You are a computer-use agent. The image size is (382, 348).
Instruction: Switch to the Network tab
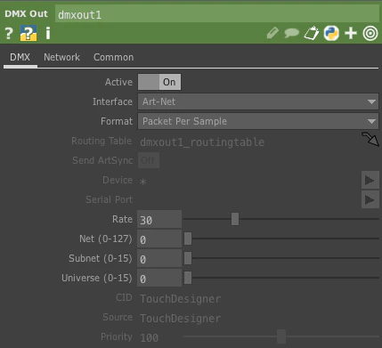(x=61, y=57)
